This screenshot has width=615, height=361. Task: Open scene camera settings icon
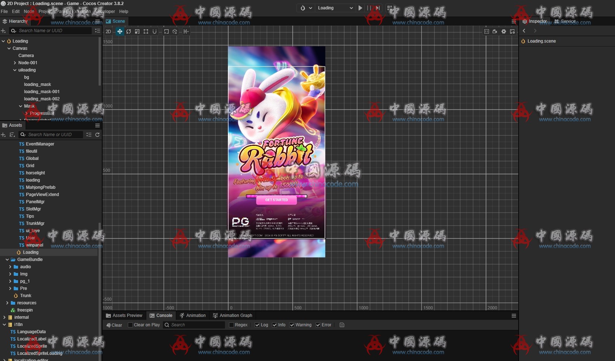coord(495,31)
